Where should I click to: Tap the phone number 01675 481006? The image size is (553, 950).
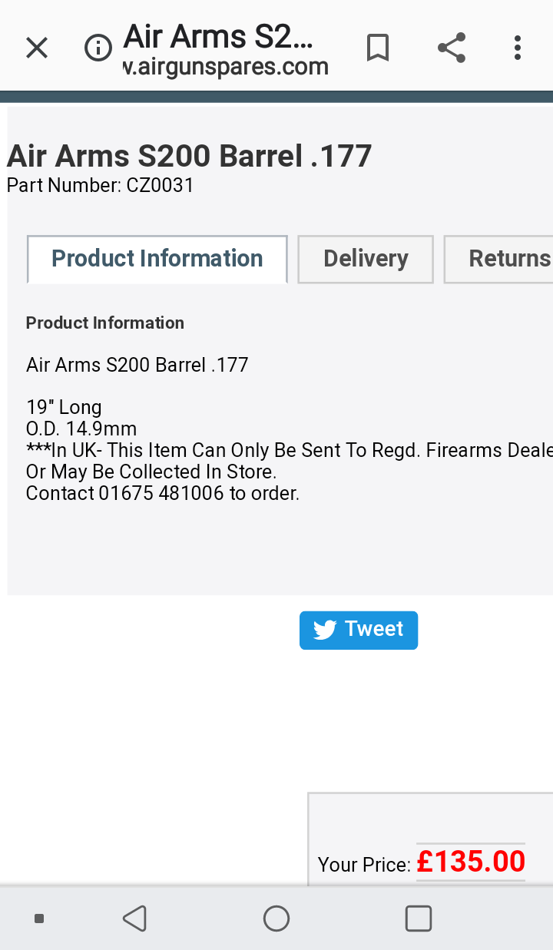pyautogui.click(x=161, y=493)
